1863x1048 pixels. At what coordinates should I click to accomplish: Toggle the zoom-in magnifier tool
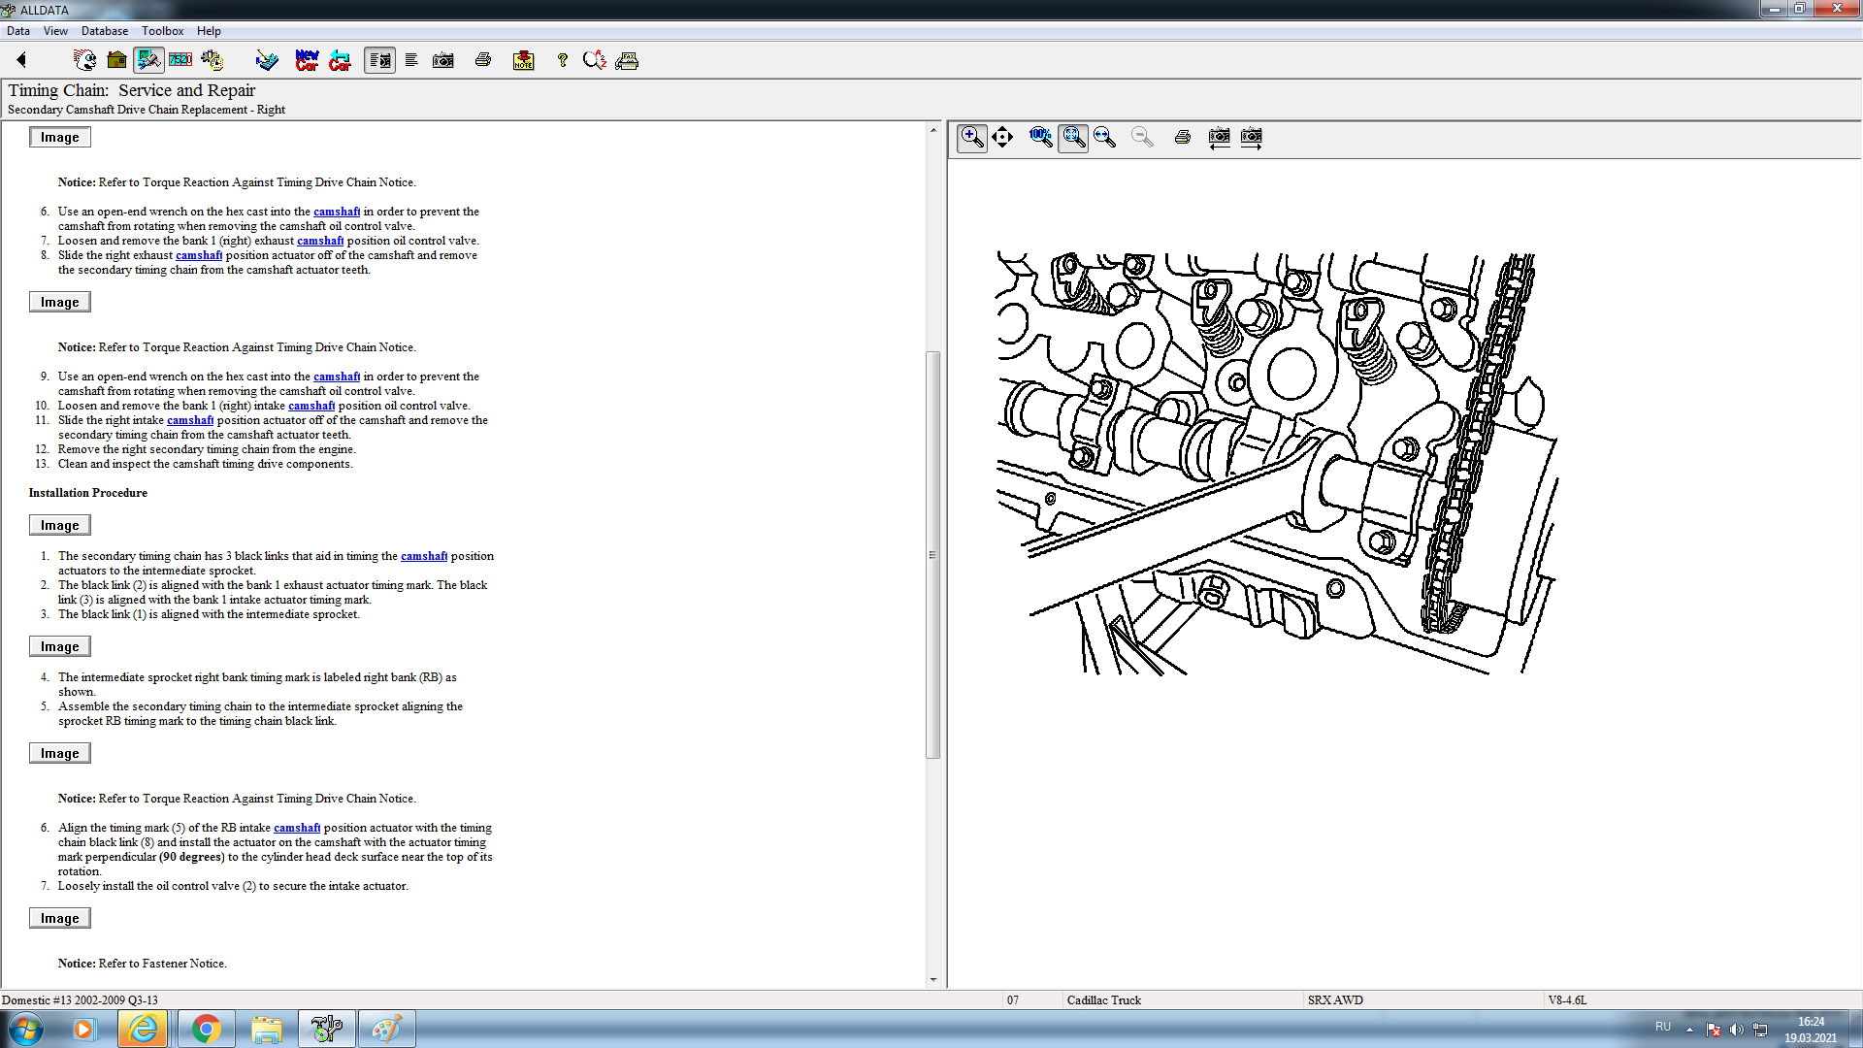971,137
